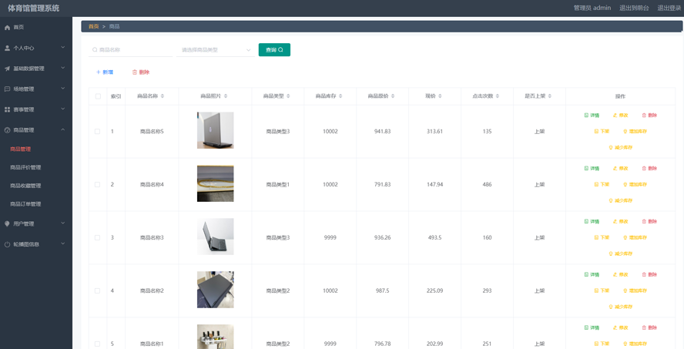Open the product thumbnail for 商品名称2
The width and height of the screenshot is (684, 349).
(x=215, y=290)
